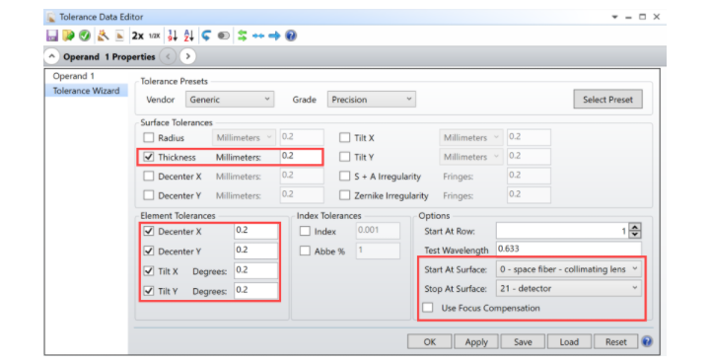Open the tolerance wizard wand icon
711x363 pixels.
(x=104, y=36)
